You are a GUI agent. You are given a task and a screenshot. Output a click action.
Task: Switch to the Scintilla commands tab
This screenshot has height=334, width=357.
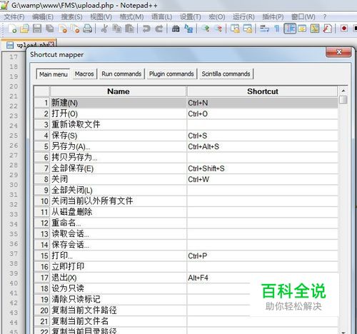(226, 74)
